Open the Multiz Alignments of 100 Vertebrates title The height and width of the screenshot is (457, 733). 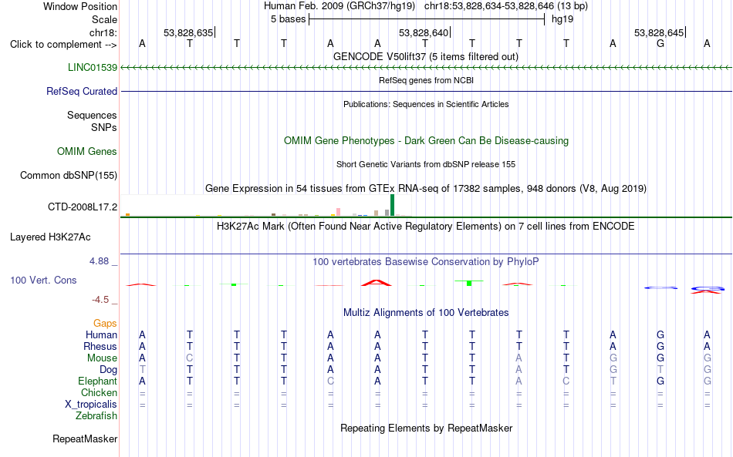coord(426,312)
